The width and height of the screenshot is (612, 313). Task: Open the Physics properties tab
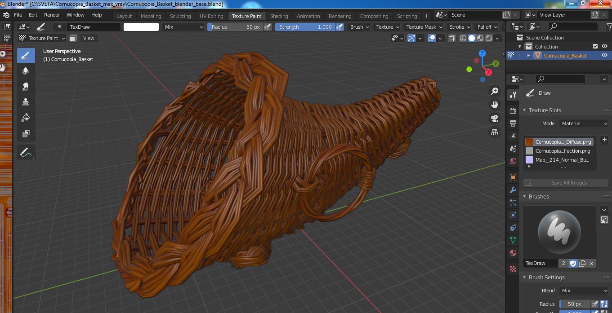click(513, 215)
